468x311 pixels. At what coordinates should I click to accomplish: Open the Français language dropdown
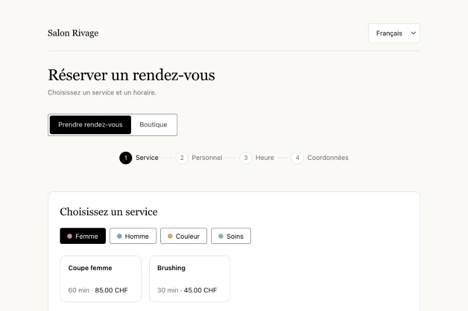tap(394, 33)
